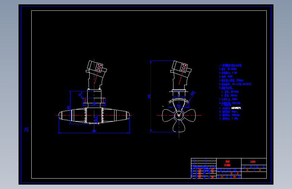Click the Ø400mm propeller diameter line
Image resolution: width=292 pixels, height=189 pixels.
(230, 92)
